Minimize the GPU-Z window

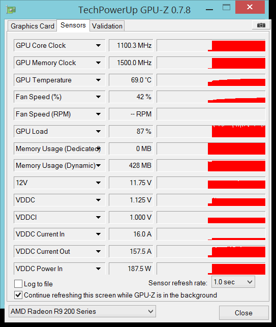(209, 10)
